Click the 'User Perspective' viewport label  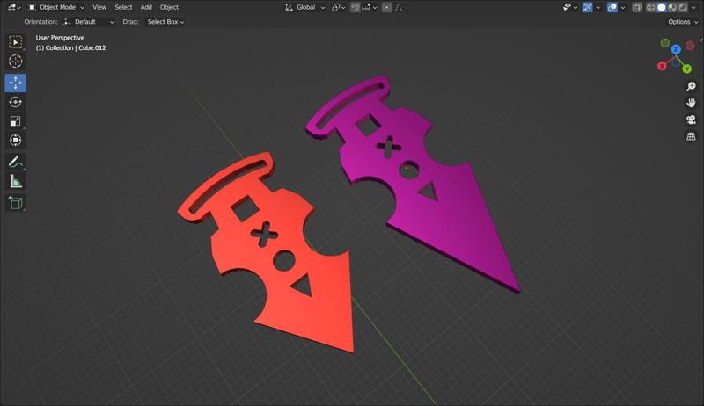[60, 38]
